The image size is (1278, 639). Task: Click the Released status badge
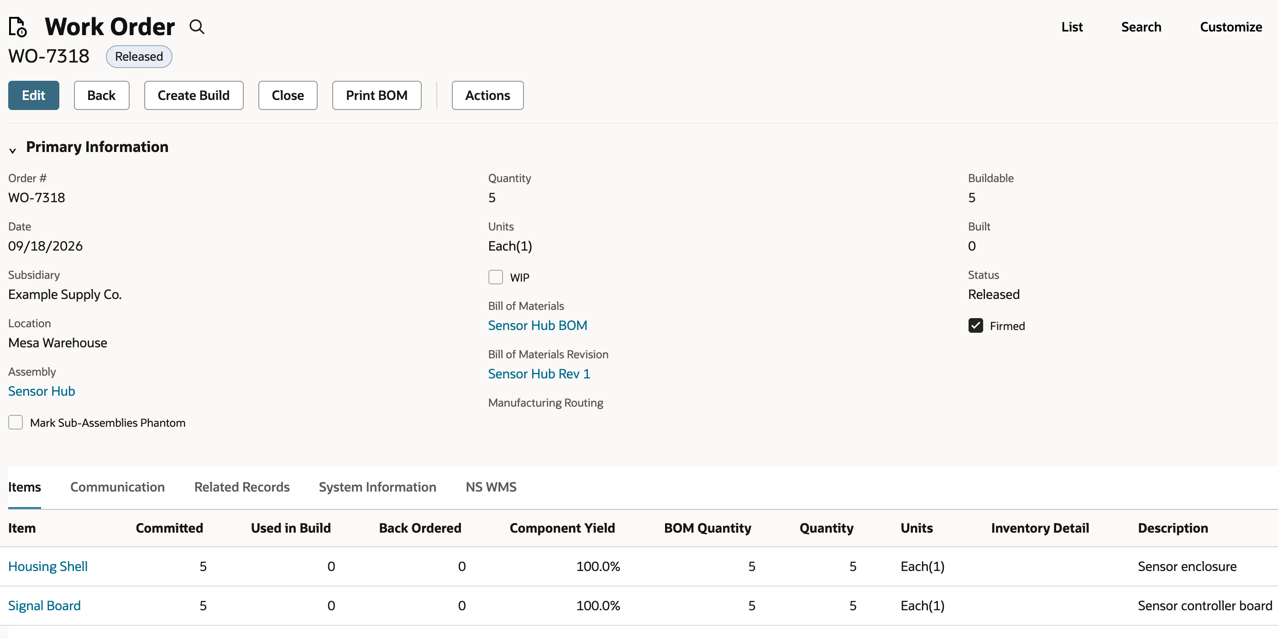(139, 56)
